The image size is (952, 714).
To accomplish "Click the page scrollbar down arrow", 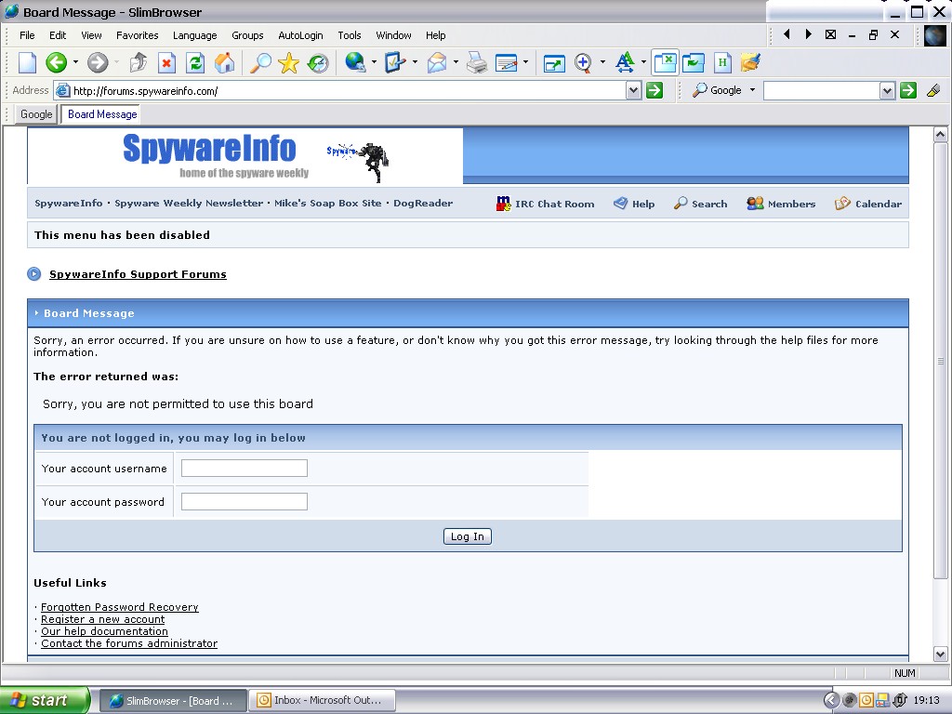I will (x=941, y=654).
